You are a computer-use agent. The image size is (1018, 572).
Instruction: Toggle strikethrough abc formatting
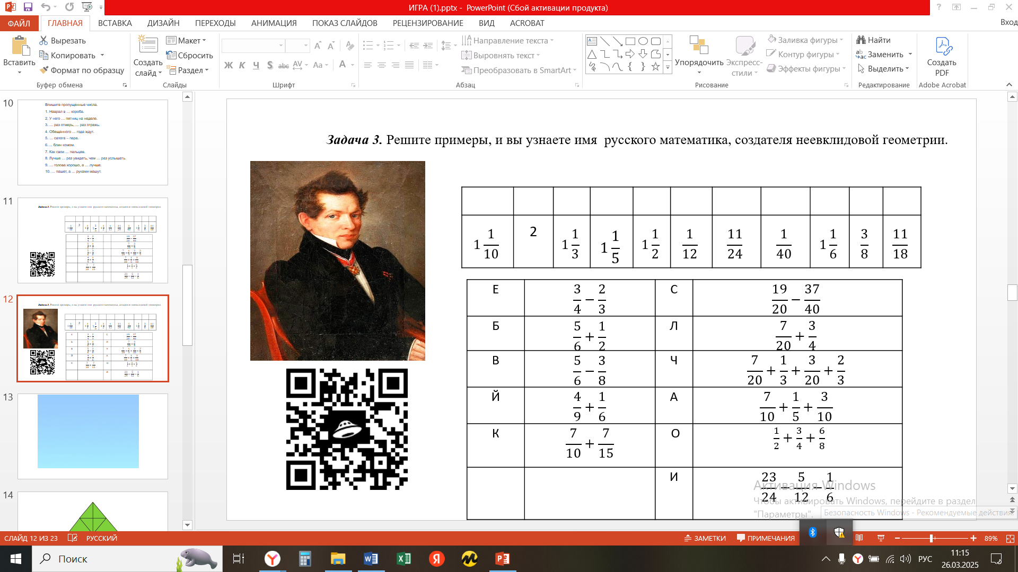pos(284,65)
